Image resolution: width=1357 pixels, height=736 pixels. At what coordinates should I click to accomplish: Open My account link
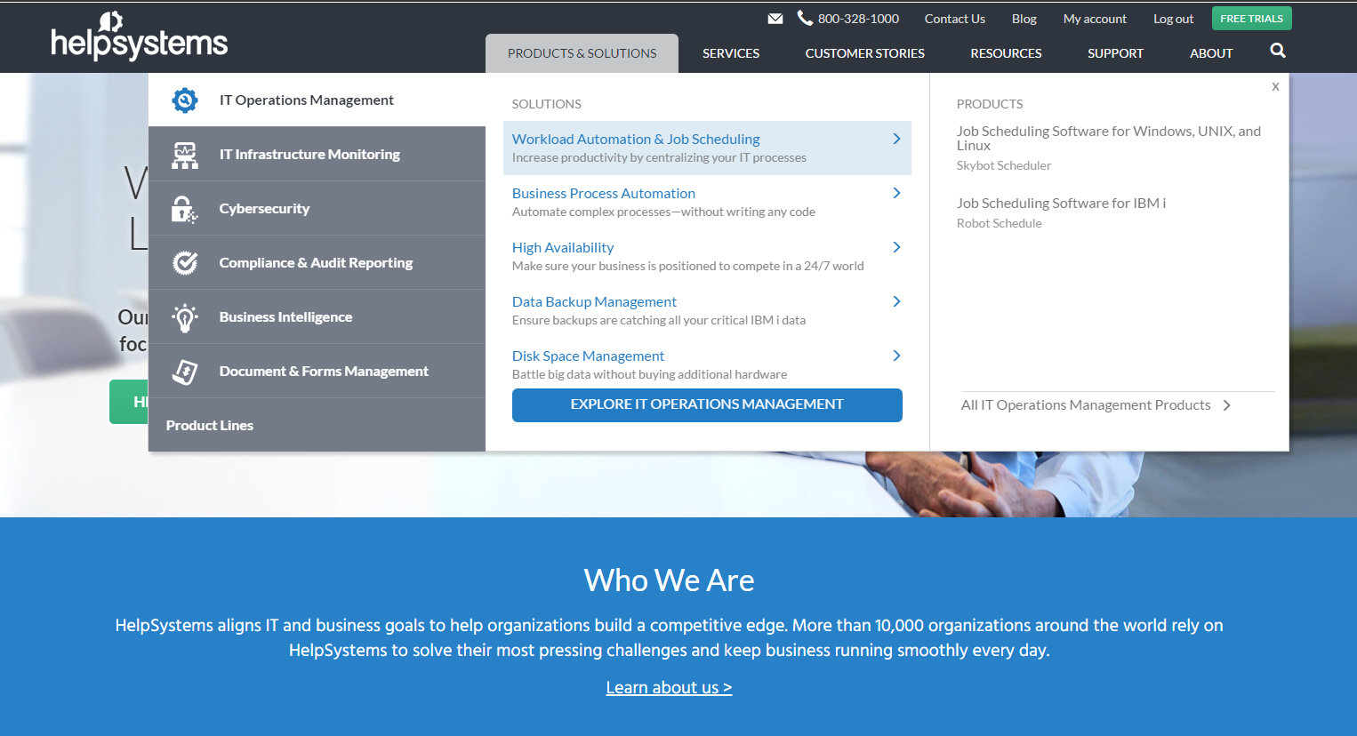[x=1095, y=19]
